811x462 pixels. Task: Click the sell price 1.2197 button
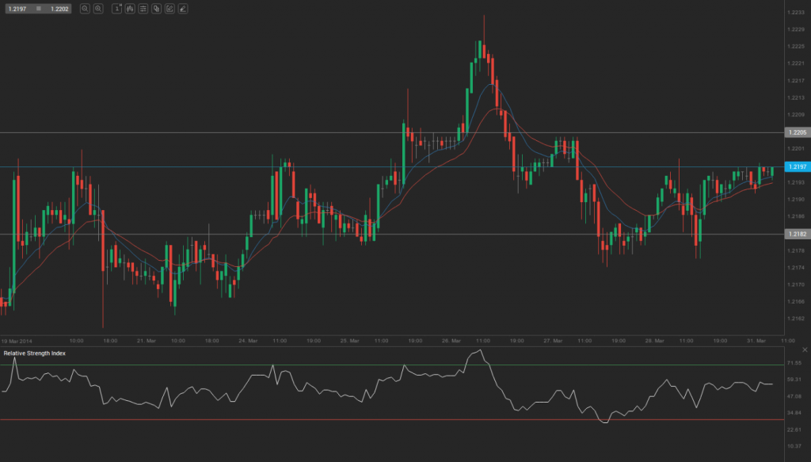point(17,8)
